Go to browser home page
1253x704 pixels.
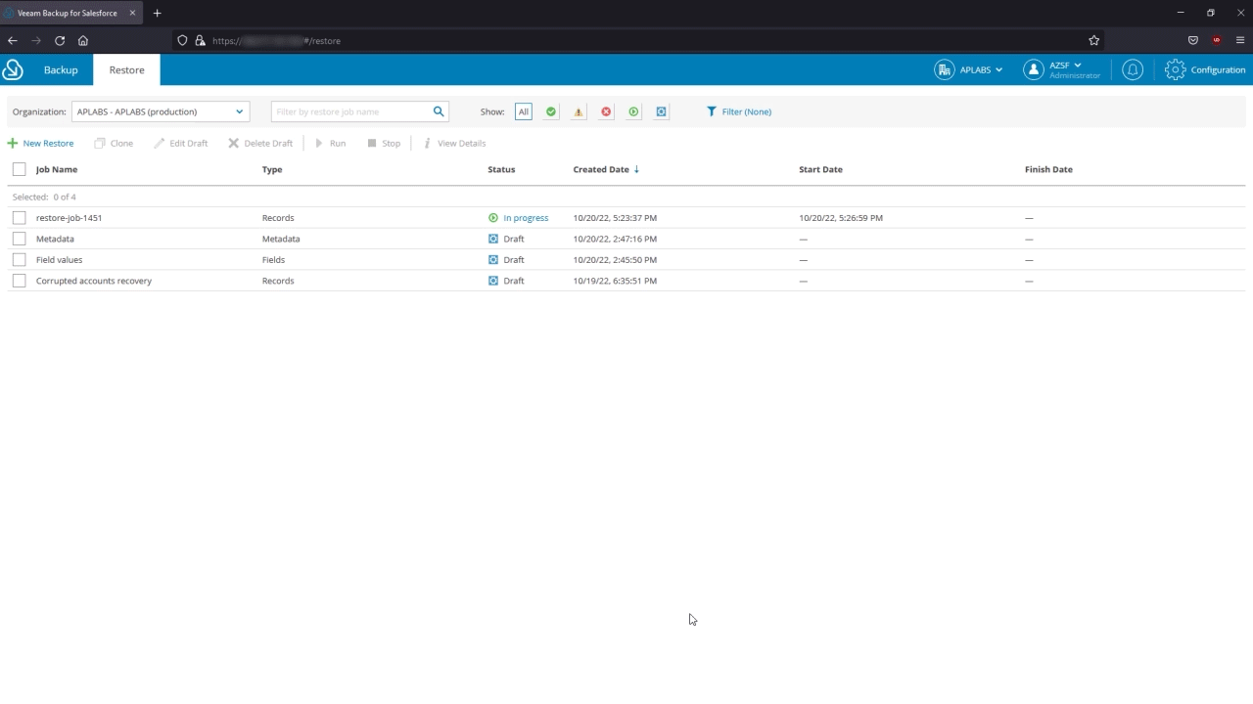click(83, 40)
